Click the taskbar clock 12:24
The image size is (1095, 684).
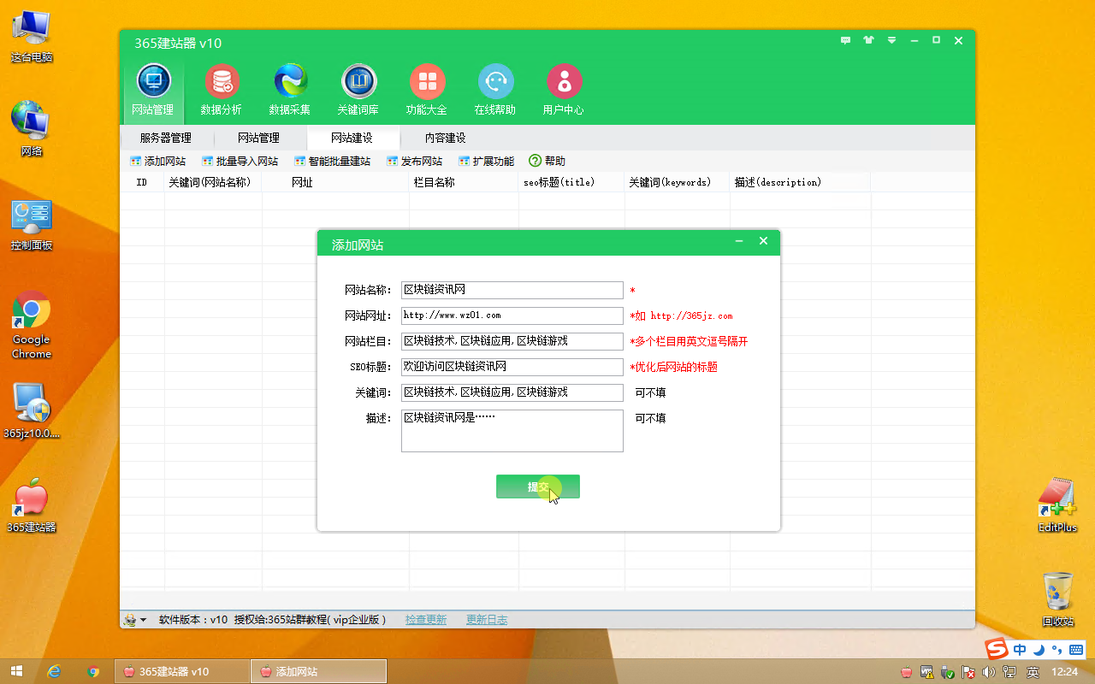point(1064,672)
